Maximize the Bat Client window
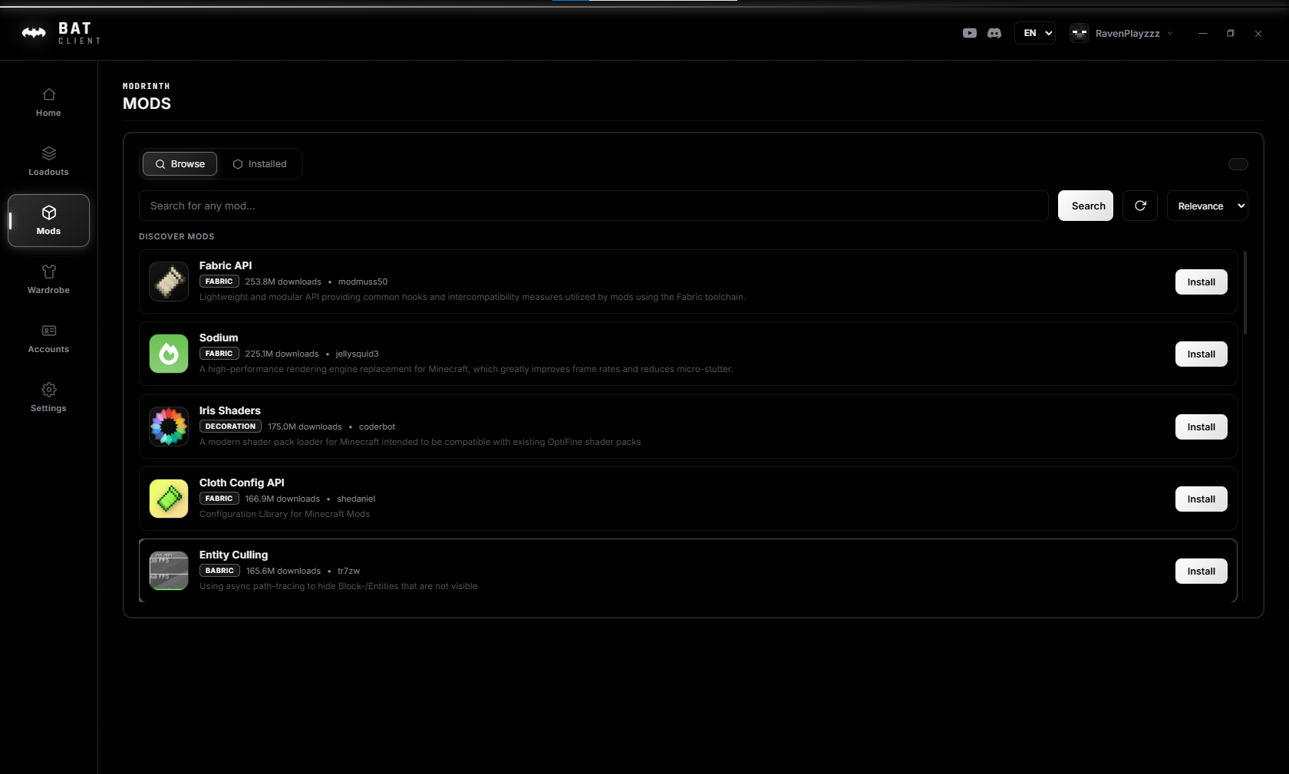Screen dimensions: 1289x774 point(1231,33)
